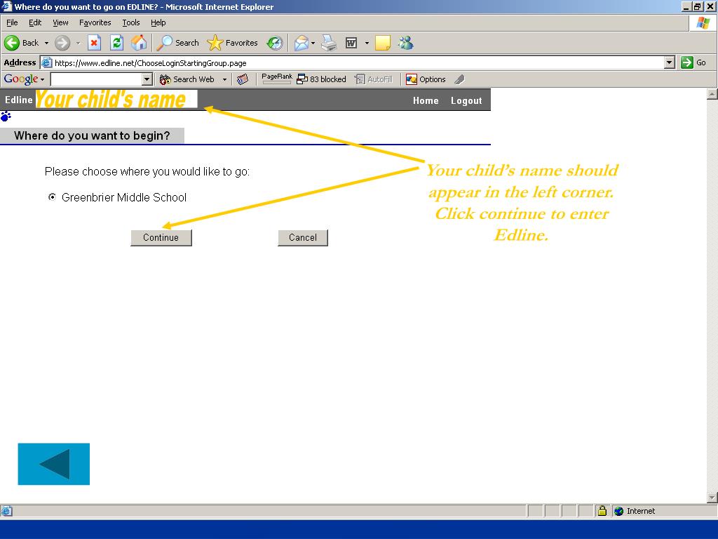This screenshot has height=539, width=718.
Task: Click the Google News icon
Action: point(243,79)
